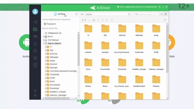
Task: Expand the 360 folder in tree
Action: pyautogui.click(x=46, y=51)
